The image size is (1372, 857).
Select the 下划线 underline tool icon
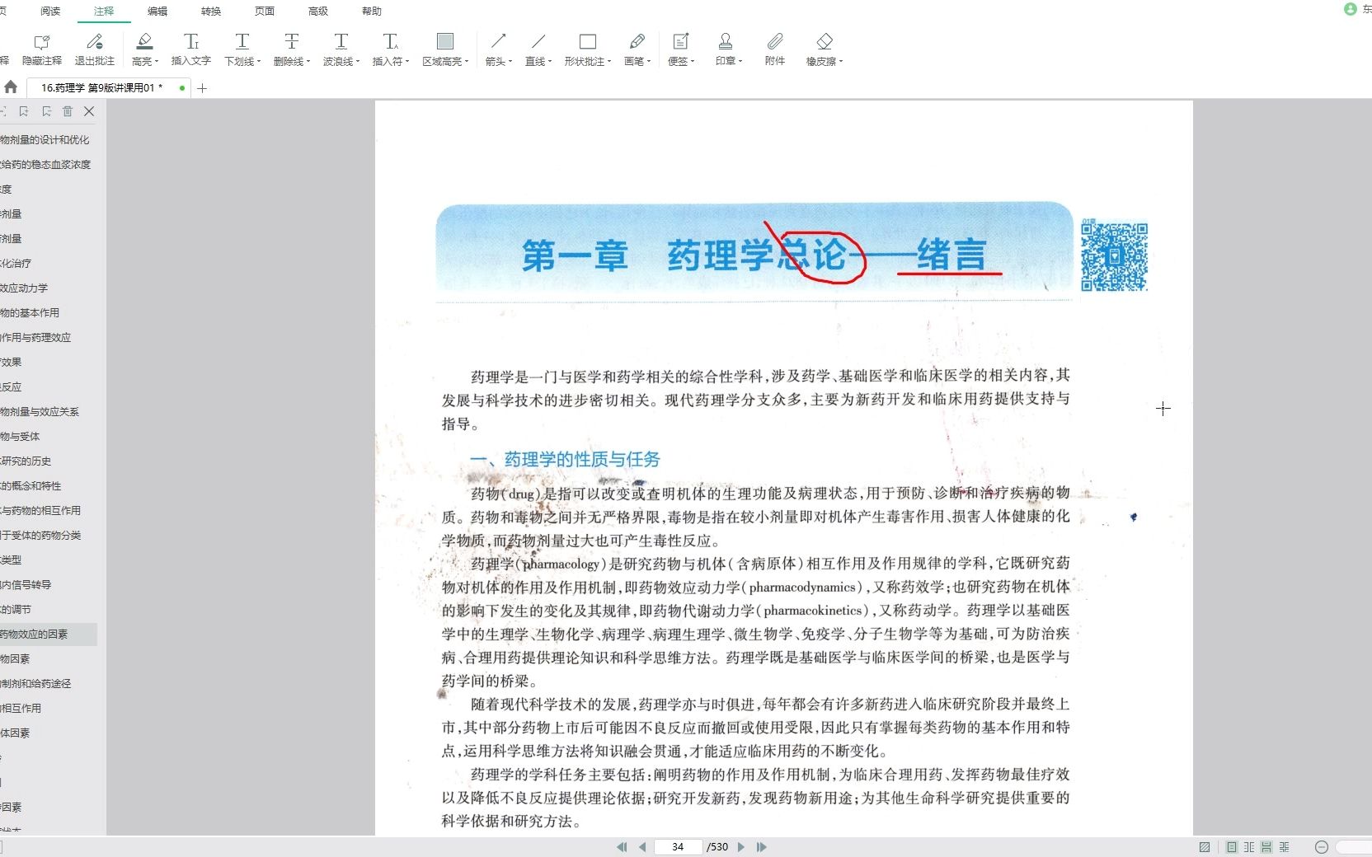(x=242, y=42)
